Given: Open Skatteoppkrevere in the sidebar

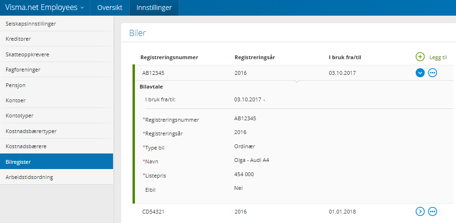Looking at the screenshot, I should (x=57, y=54).
